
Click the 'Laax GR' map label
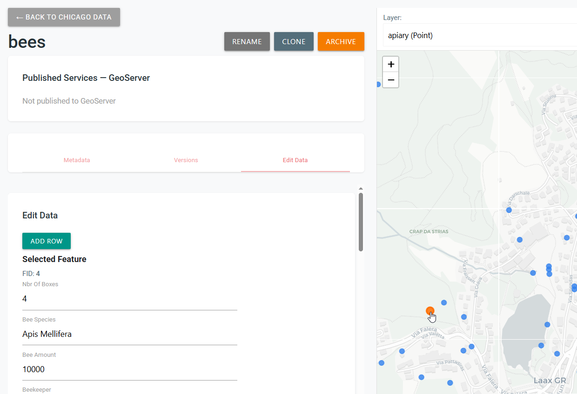point(550,381)
